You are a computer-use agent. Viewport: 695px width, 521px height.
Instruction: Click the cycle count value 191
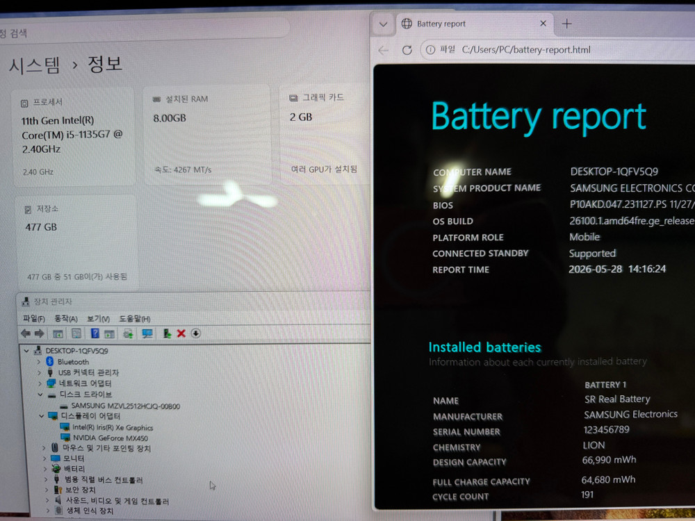[587, 495]
